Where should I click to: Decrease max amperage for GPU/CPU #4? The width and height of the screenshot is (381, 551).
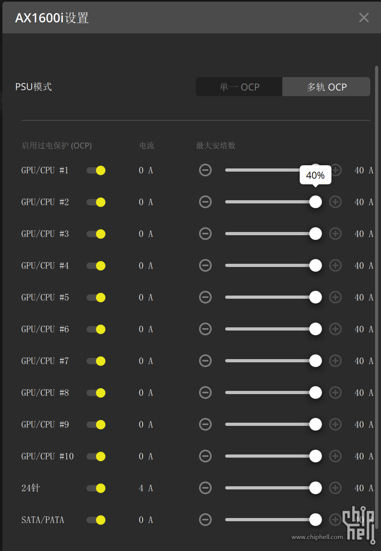[x=205, y=265]
